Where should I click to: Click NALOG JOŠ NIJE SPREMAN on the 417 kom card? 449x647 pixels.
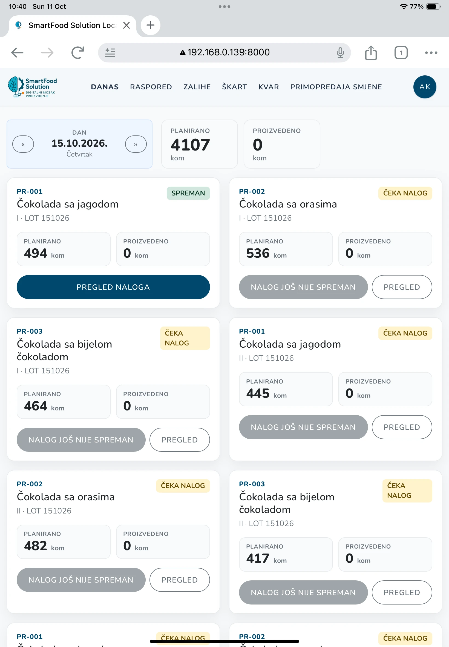pyautogui.click(x=303, y=592)
